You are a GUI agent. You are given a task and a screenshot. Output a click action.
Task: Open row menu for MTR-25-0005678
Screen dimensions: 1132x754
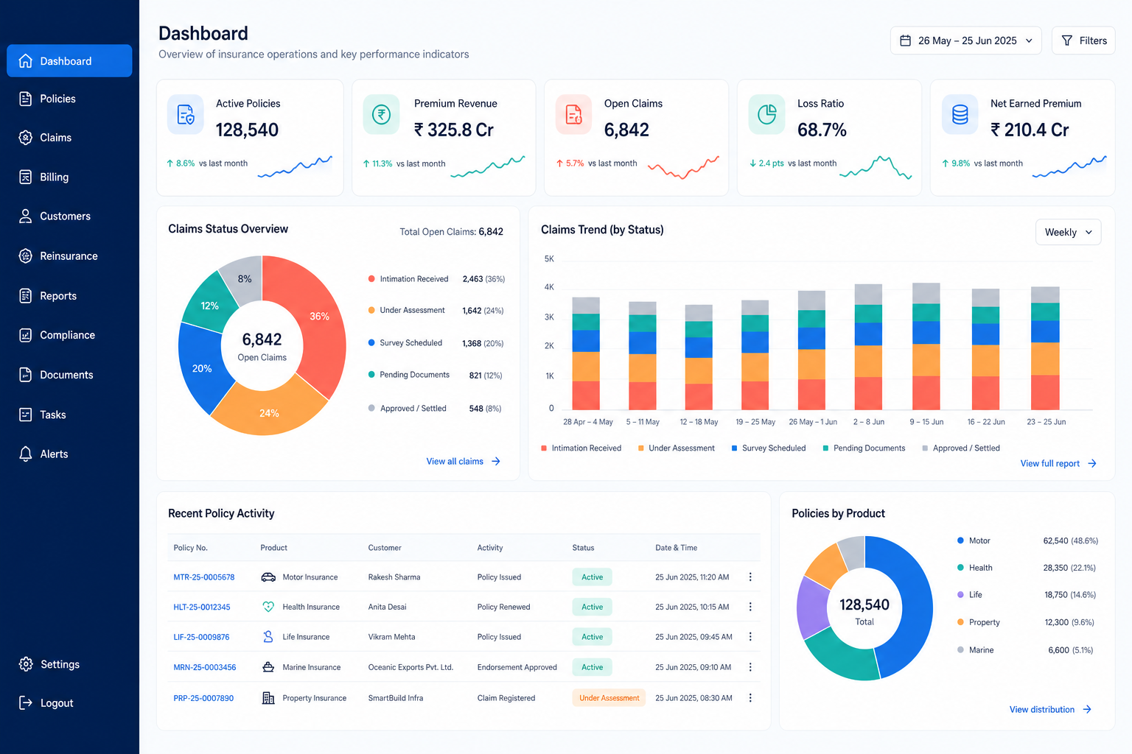(750, 577)
